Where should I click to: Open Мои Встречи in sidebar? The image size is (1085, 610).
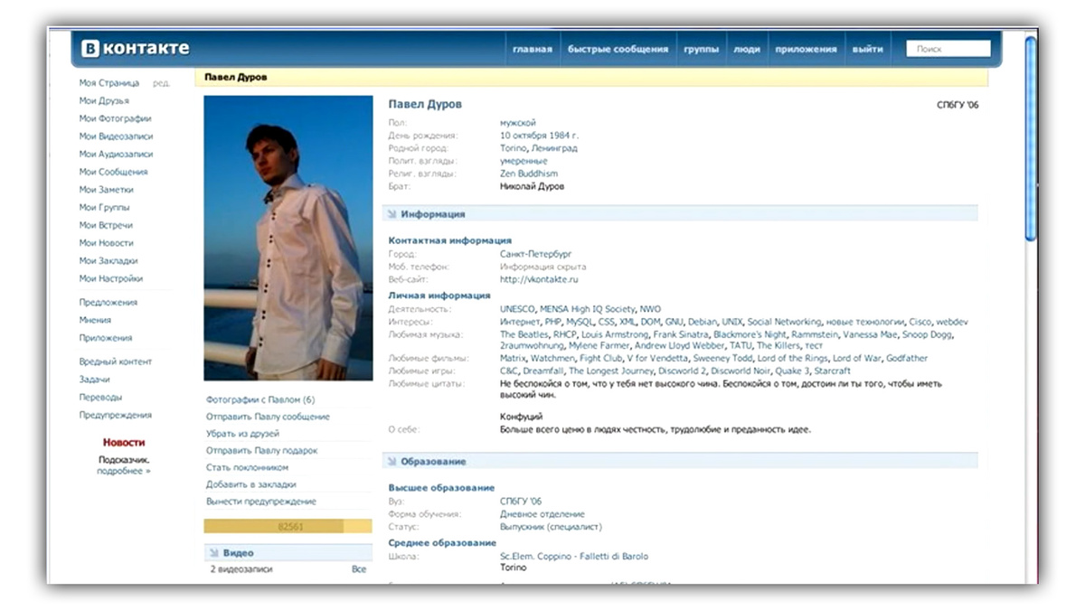click(x=106, y=225)
